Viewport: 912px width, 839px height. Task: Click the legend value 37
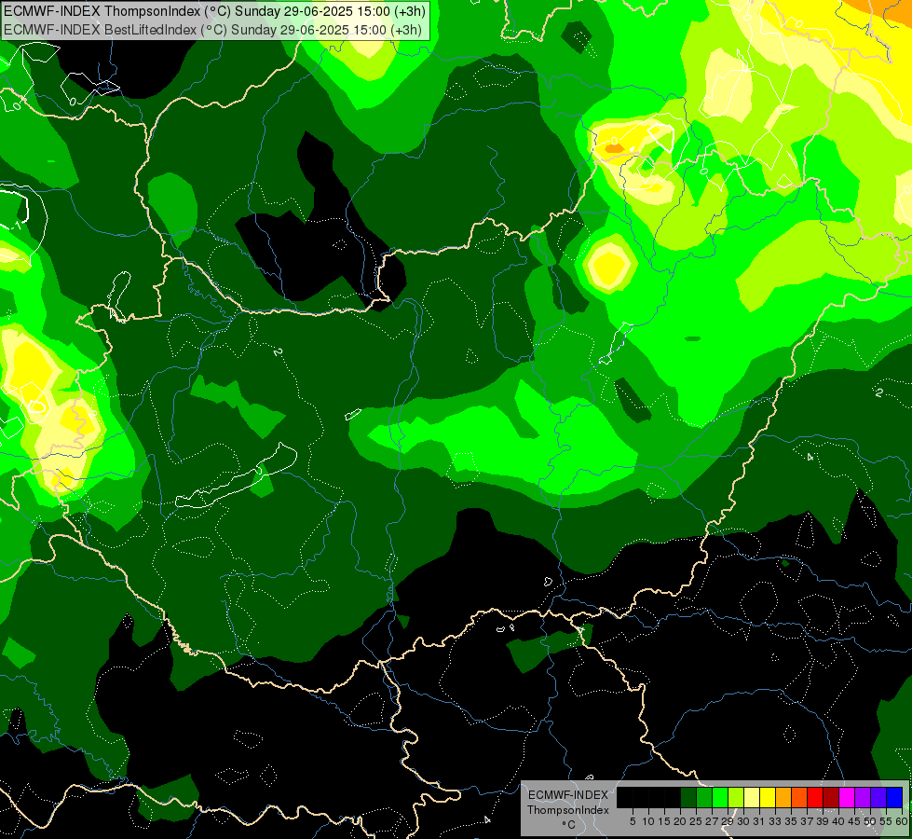point(807,821)
